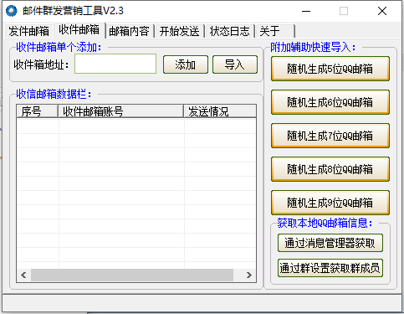Viewport: 404px width, 314px height.
Task: Switch to the 发件邮箱 tab
Action: 28,31
